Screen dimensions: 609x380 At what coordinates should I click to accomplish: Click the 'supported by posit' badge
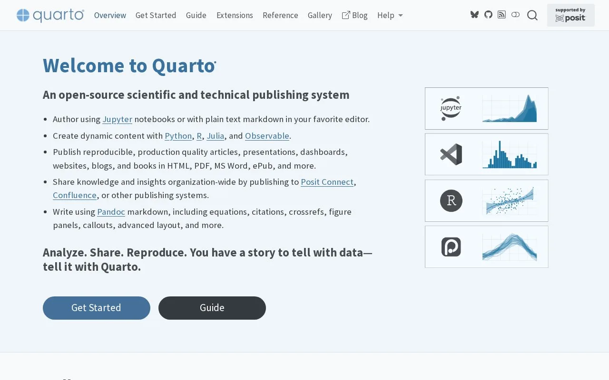[x=570, y=15]
